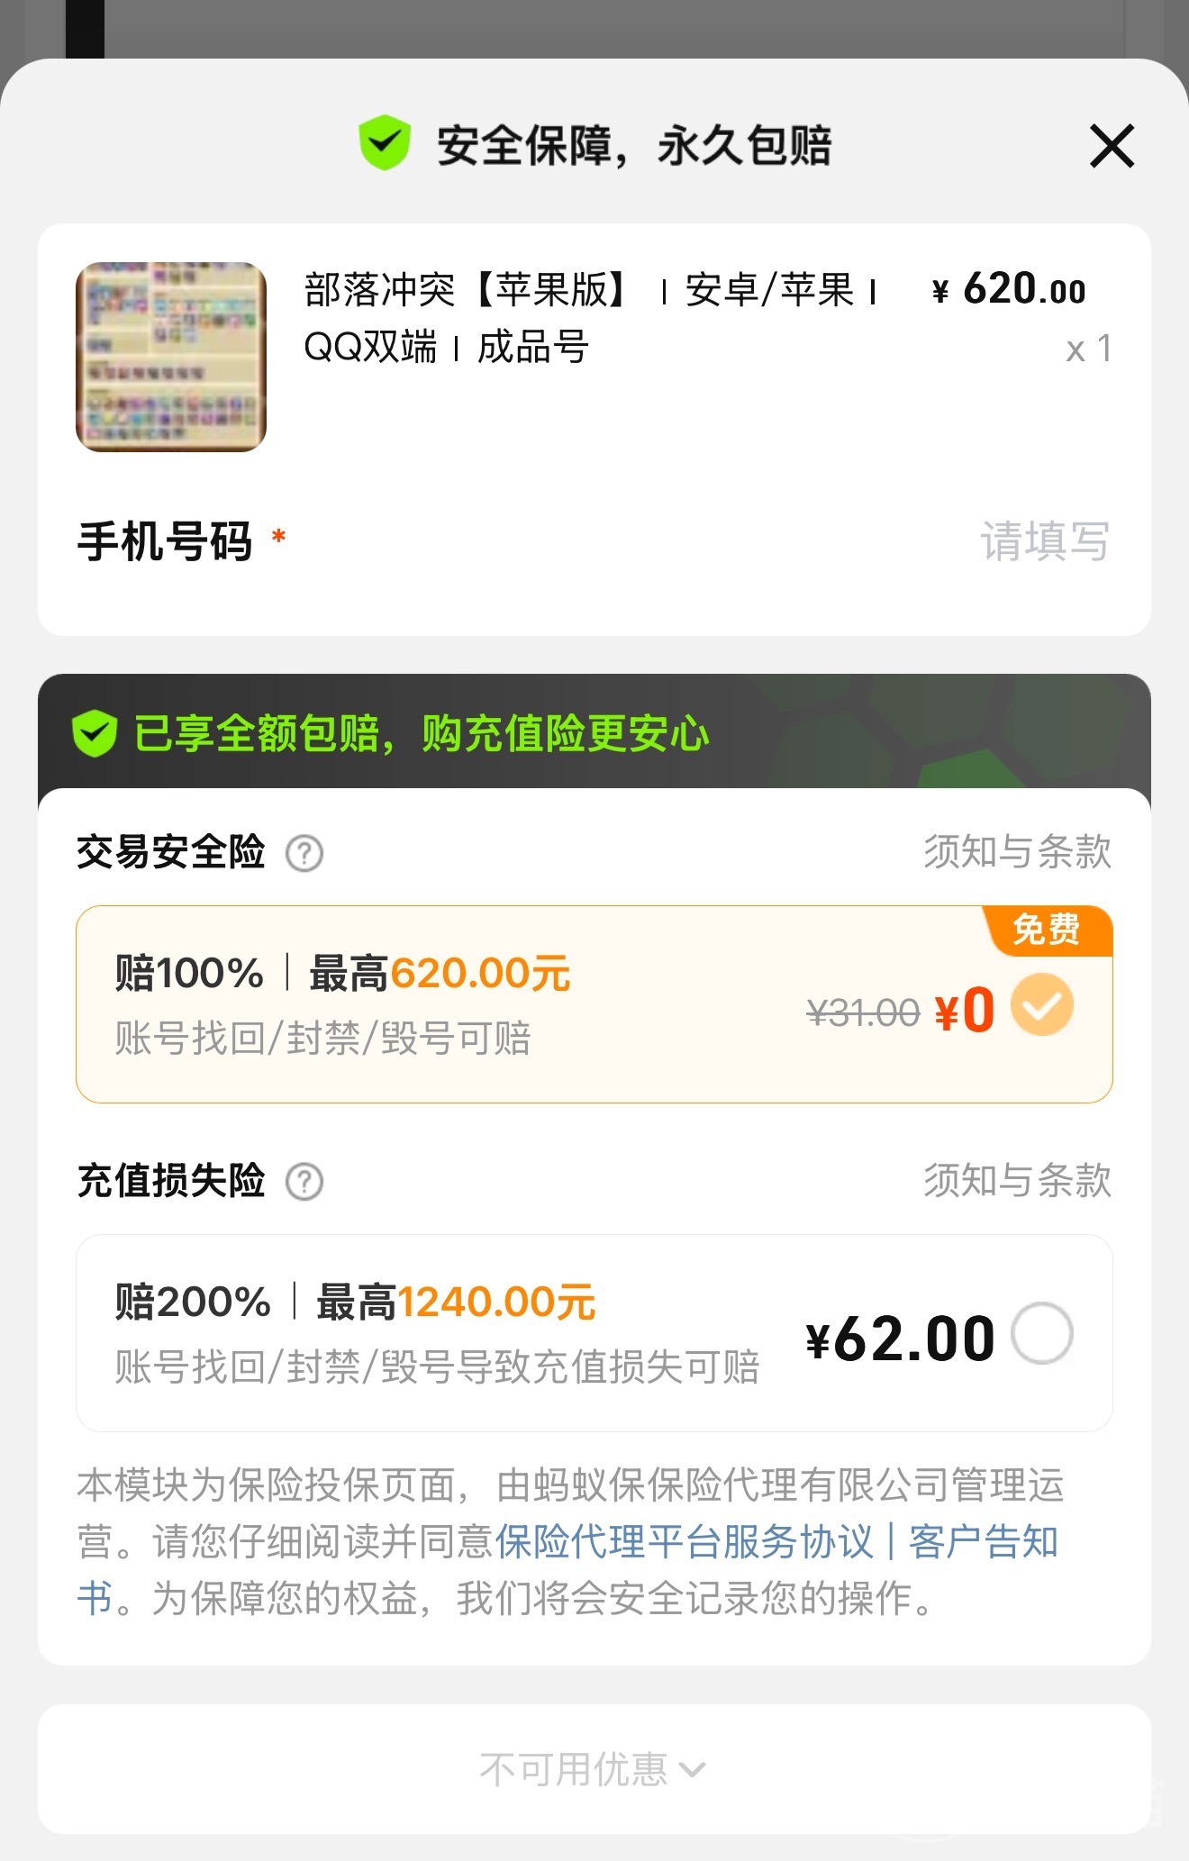Viewport: 1189px width, 1861px height.
Task: View 须知与条款 for 充值损失险
Action: (1017, 1181)
